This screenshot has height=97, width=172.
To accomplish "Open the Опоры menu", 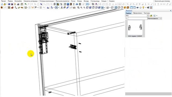I will click(x=80, y=1).
